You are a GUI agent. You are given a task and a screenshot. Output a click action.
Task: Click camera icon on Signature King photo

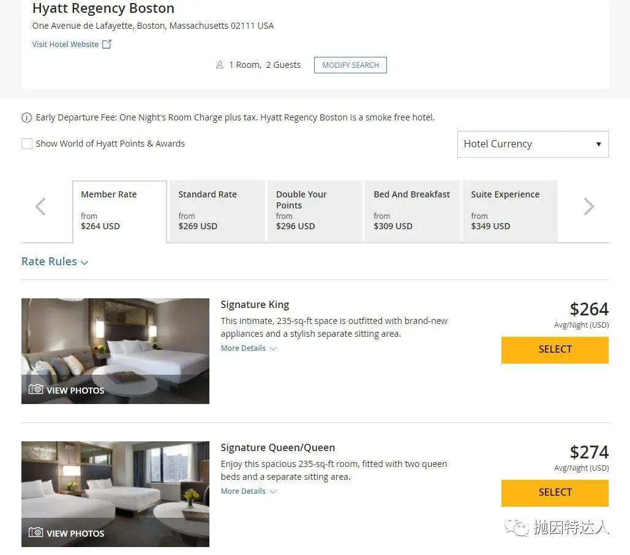[36, 389]
